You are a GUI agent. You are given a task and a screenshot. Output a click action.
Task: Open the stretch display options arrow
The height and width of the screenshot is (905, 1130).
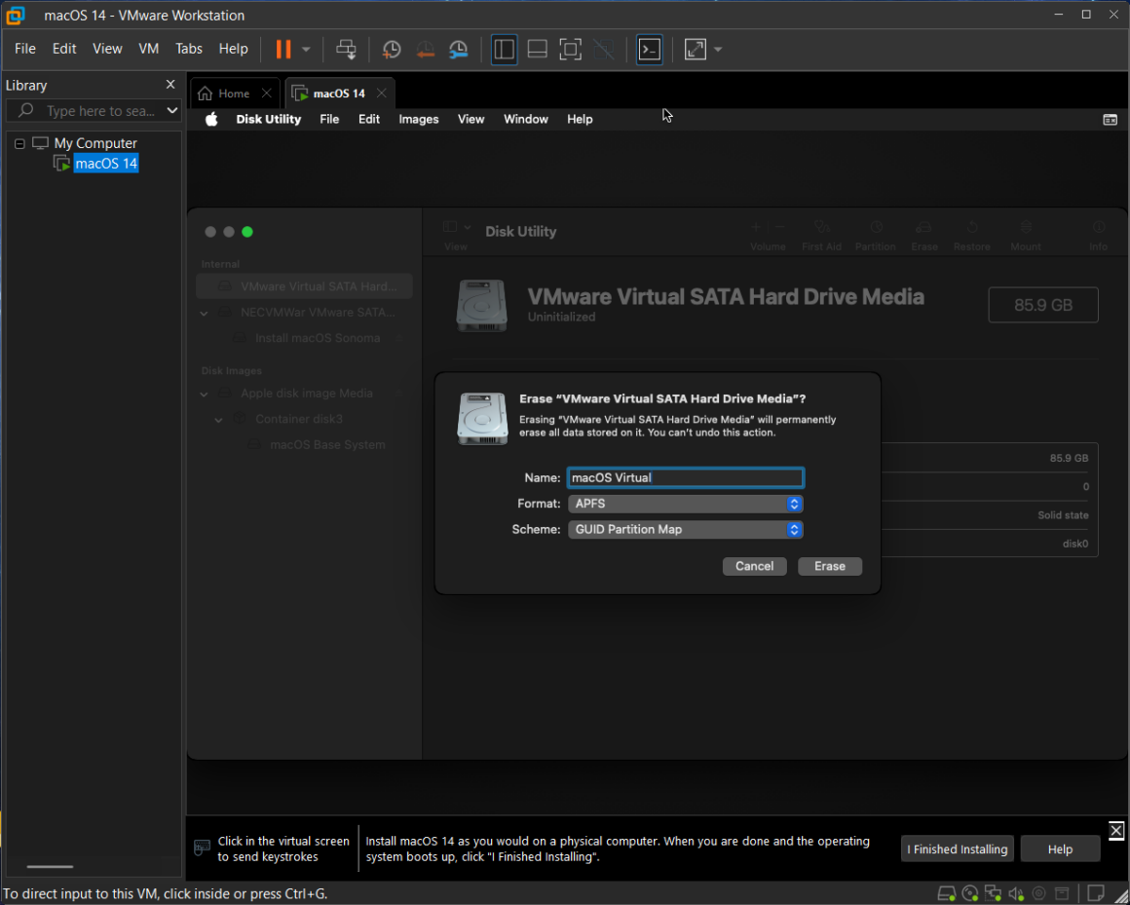(x=718, y=49)
